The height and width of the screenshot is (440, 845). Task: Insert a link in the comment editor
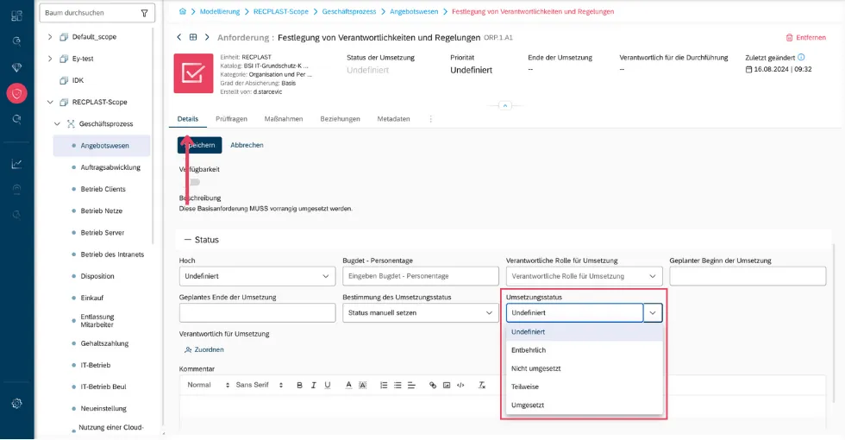432,385
